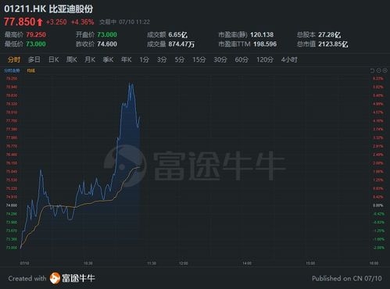Click the orange Futu logo beside Created with
The height and width of the screenshot is (289, 390).
pos(55,278)
